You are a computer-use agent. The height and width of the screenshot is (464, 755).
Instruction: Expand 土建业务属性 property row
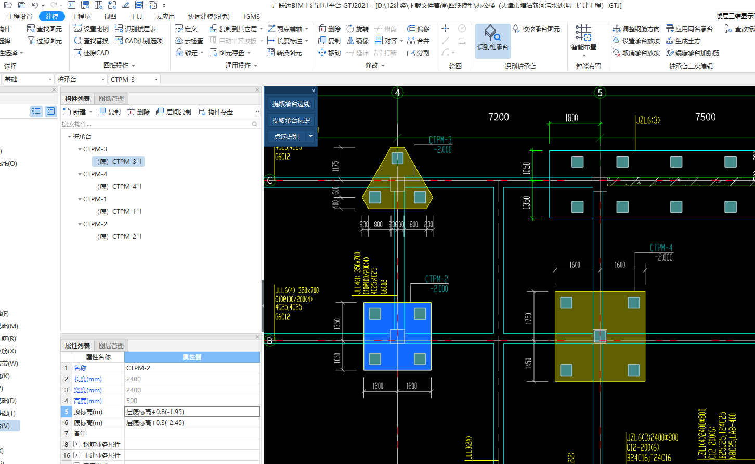tap(77, 455)
